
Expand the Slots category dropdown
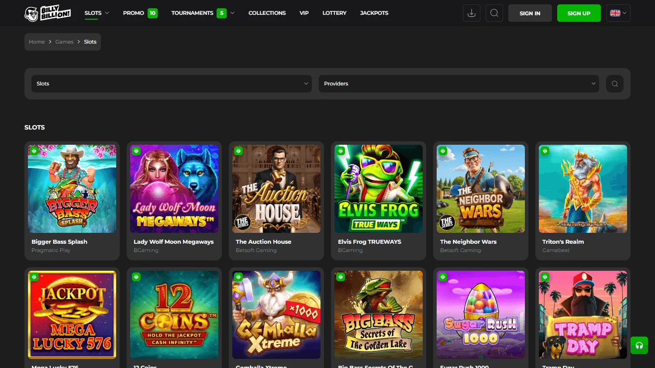[172, 84]
